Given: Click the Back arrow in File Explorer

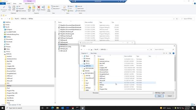Looking at the screenshot, I should click(2, 19).
